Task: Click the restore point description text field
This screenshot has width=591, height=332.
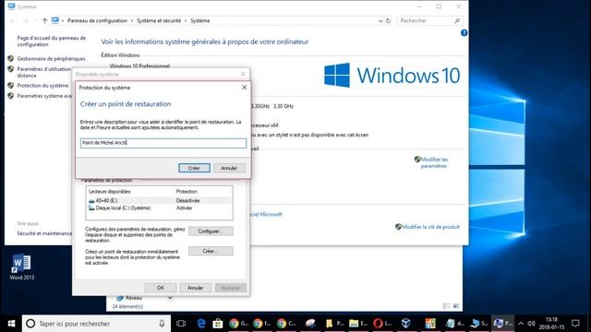Action: (163, 143)
